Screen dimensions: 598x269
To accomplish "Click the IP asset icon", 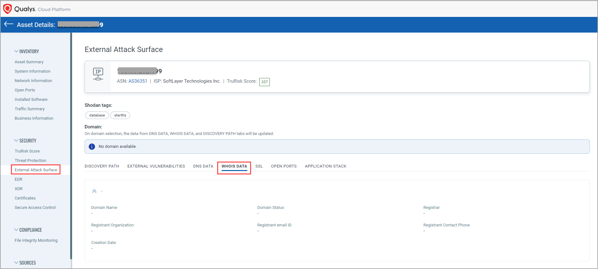I will [98, 74].
